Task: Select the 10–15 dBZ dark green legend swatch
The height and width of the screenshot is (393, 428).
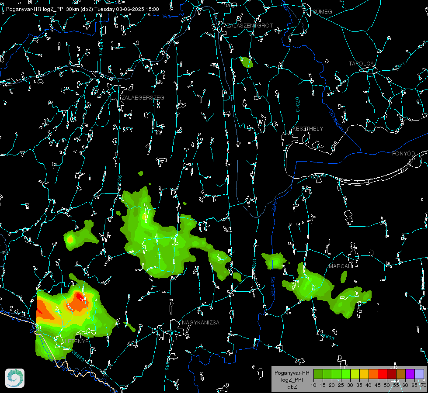Action: pos(318,374)
